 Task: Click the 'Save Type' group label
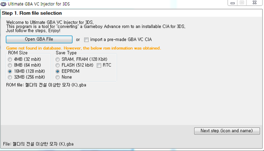(66, 53)
